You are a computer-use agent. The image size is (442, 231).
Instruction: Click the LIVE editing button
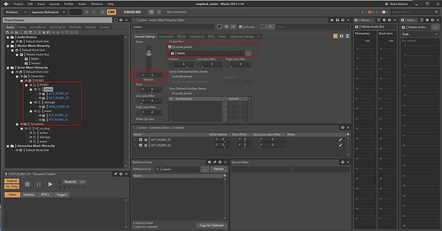click(x=111, y=12)
